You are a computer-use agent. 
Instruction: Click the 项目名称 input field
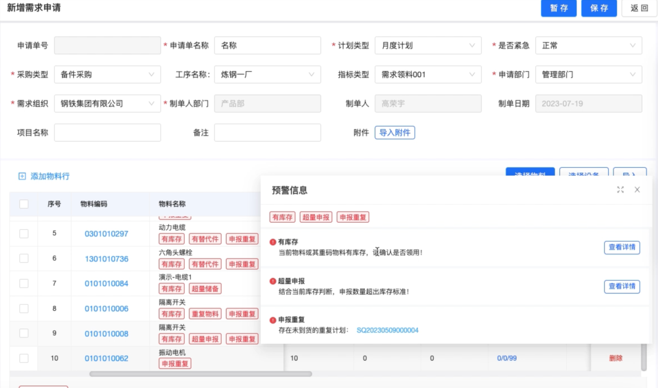pos(107,132)
